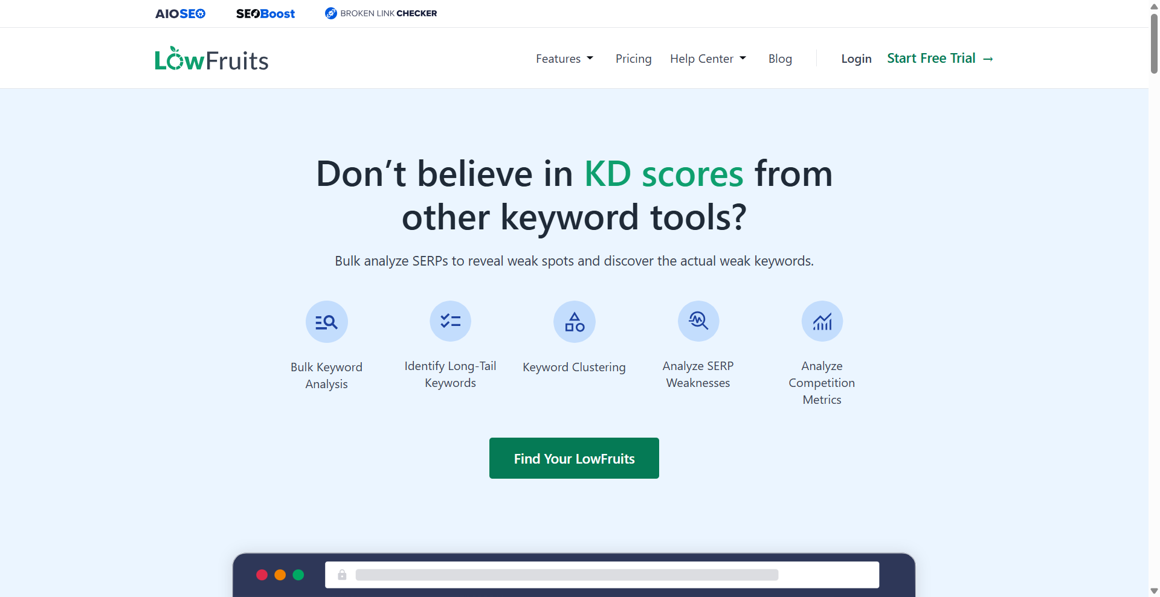The image size is (1160, 597).
Task: Click the Analyze SERP Weaknesses icon
Action: tap(698, 321)
